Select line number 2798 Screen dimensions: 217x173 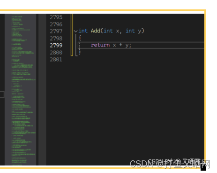[x=56, y=38]
